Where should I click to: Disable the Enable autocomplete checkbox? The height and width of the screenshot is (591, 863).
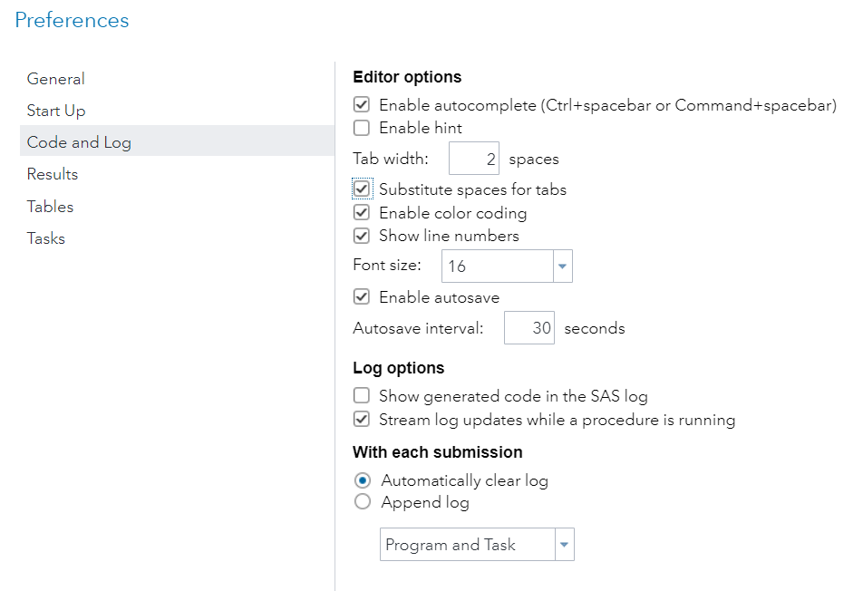[362, 105]
